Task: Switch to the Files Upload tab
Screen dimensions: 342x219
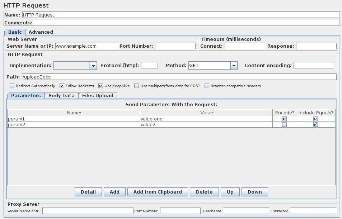Action: coord(98,95)
